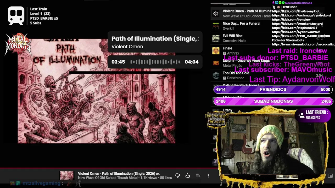Image resolution: width=335 pixels, height=188 pixels.
Task: Click the overlay title Path of Illumination
Action: [155, 39]
